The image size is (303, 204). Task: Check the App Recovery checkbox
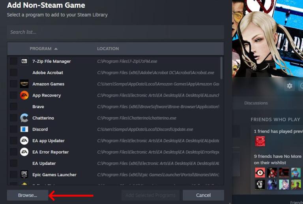point(13,95)
